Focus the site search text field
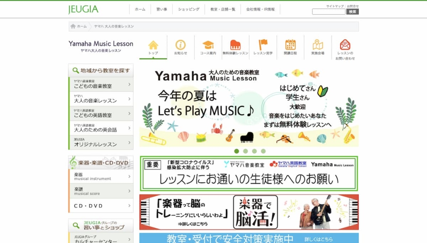The height and width of the screenshot is (243, 427). 329,11
